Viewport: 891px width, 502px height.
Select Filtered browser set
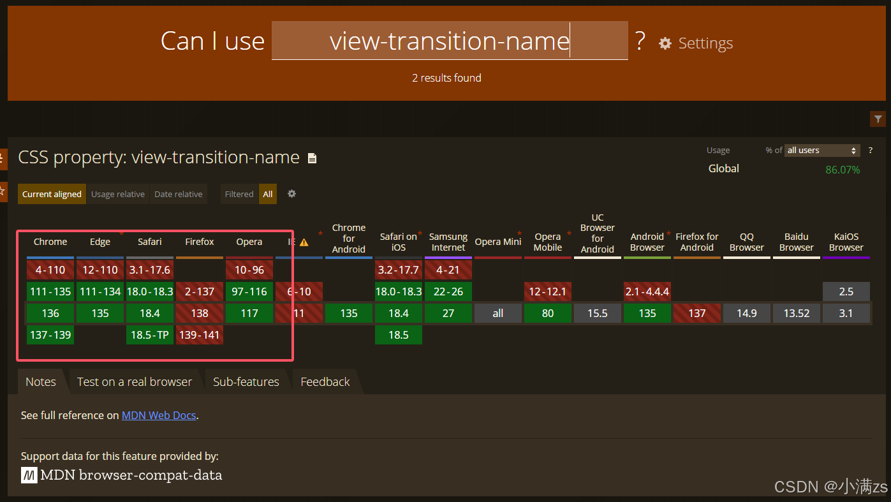(239, 194)
